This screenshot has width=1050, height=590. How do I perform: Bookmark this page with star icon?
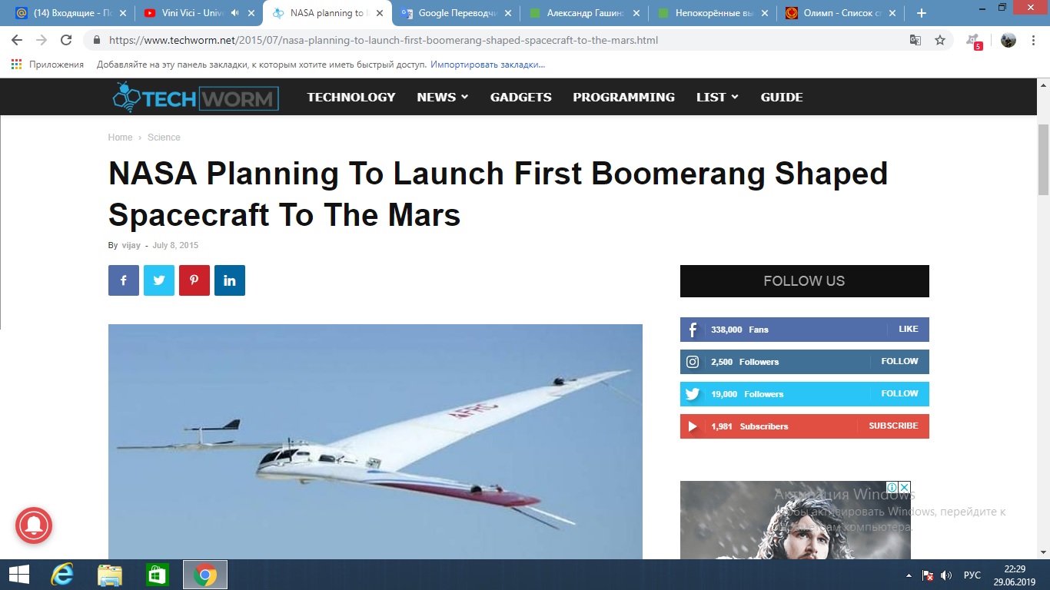[x=940, y=40]
